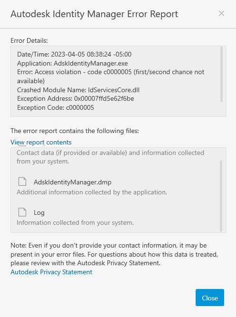Screen dimensions: 236x317
Task: Select the Log file icon
Action: coord(22,212)
